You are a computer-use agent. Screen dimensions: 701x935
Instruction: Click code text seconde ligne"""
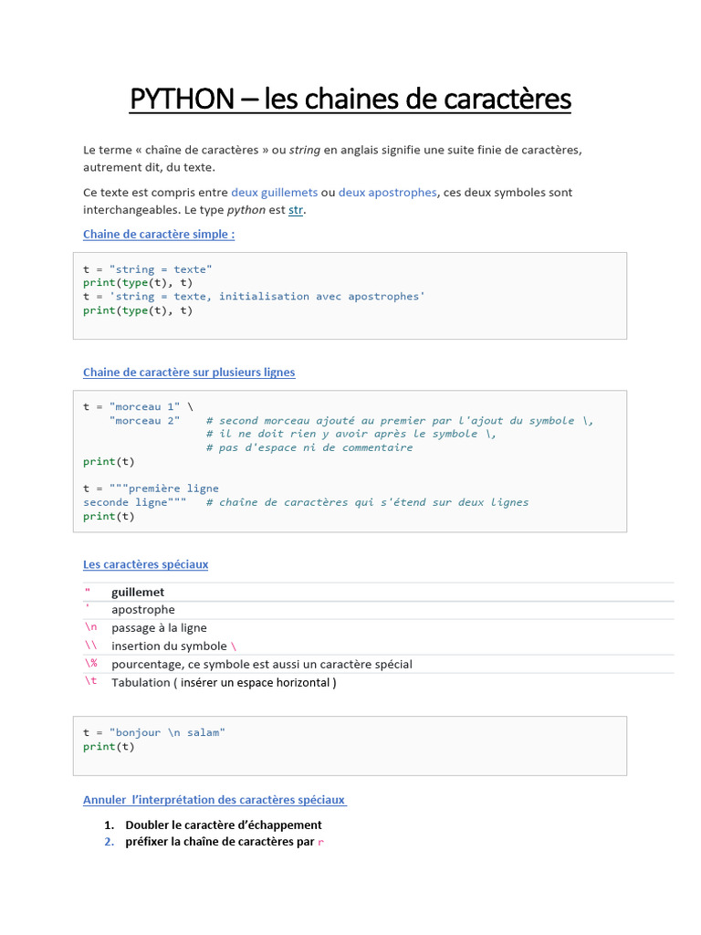(x=135, y=502)
